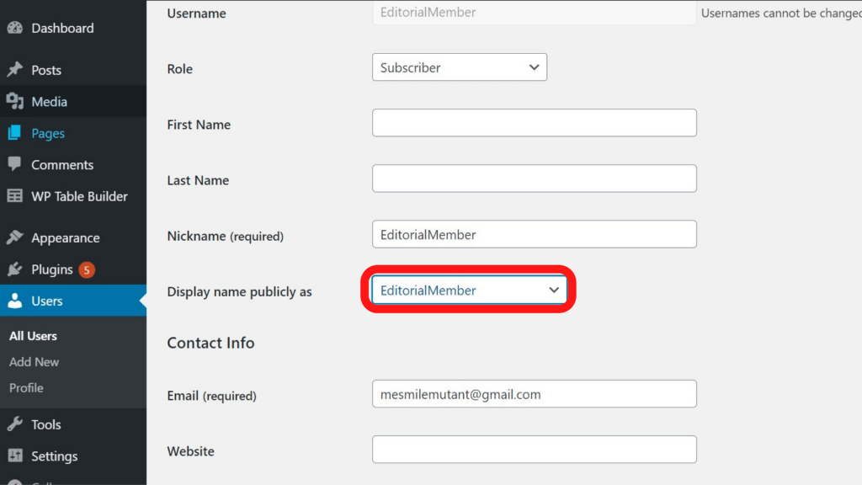This screenshot has width=862, height=485.
Task: Expand the Display name publicly as dropdown
Action: tap(469, 290)
